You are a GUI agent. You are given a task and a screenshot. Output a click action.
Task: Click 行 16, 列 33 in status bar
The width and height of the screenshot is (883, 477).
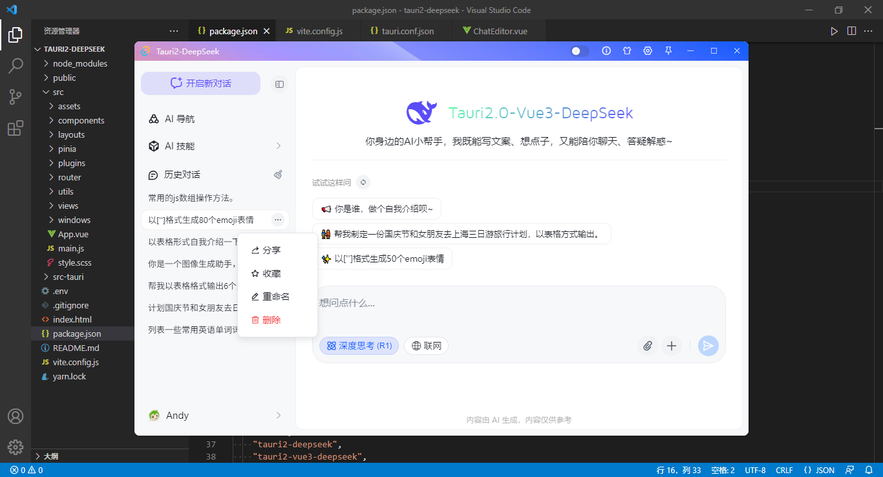point(679,470)
